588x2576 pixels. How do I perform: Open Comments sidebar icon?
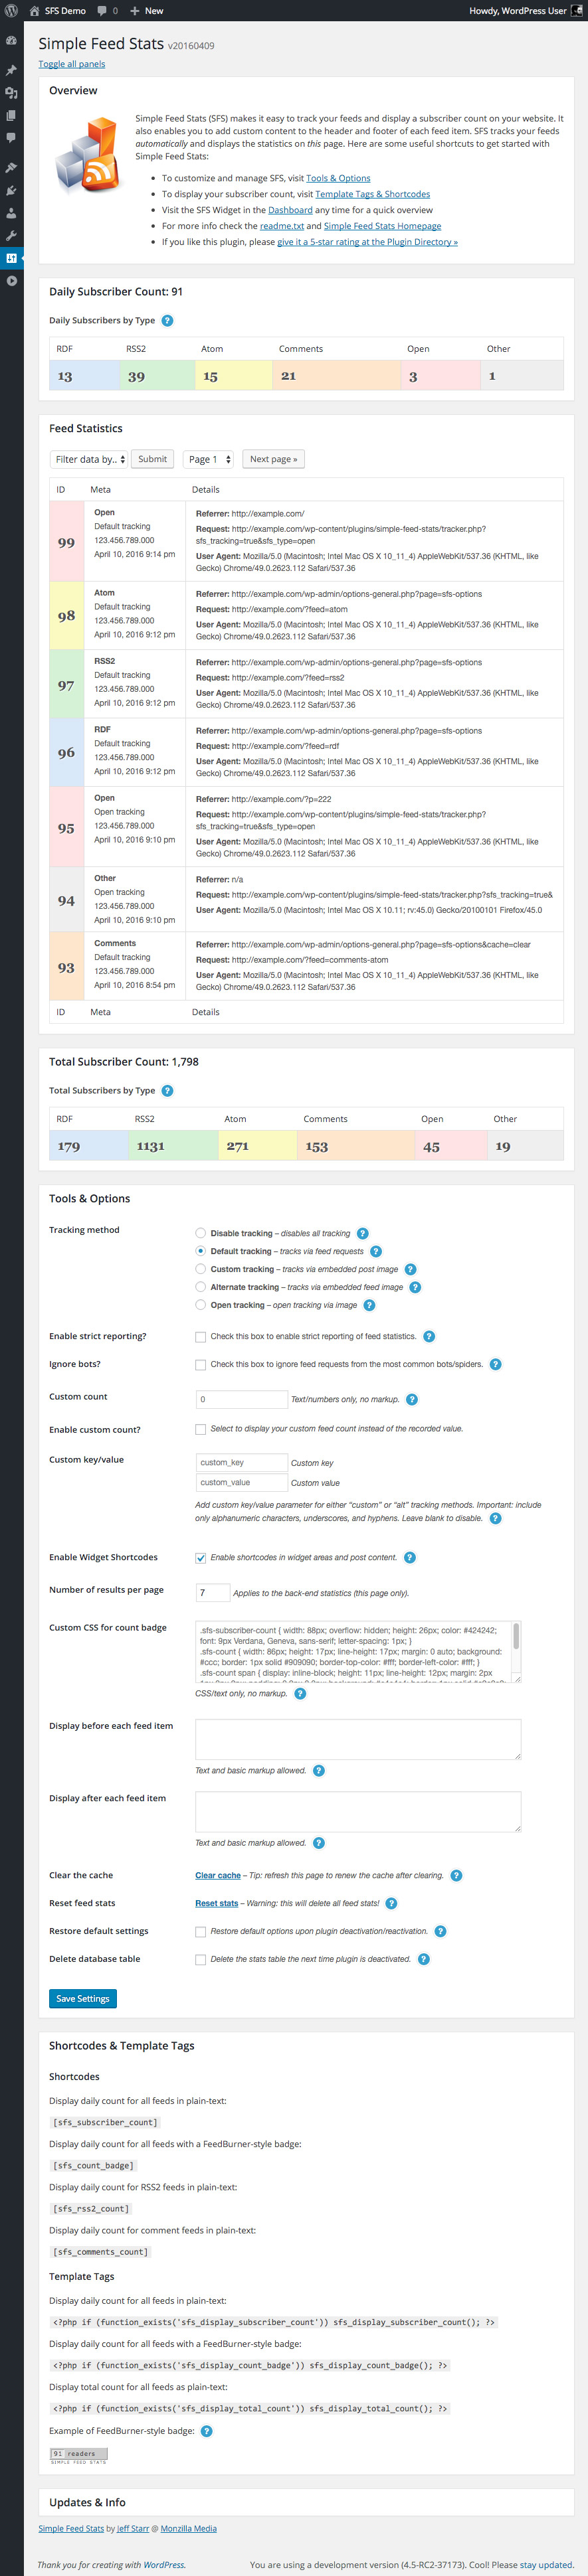[x=11, y=138]
